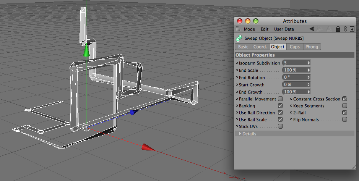Click the Isoparm Subdivision value field

click(295, 63)
